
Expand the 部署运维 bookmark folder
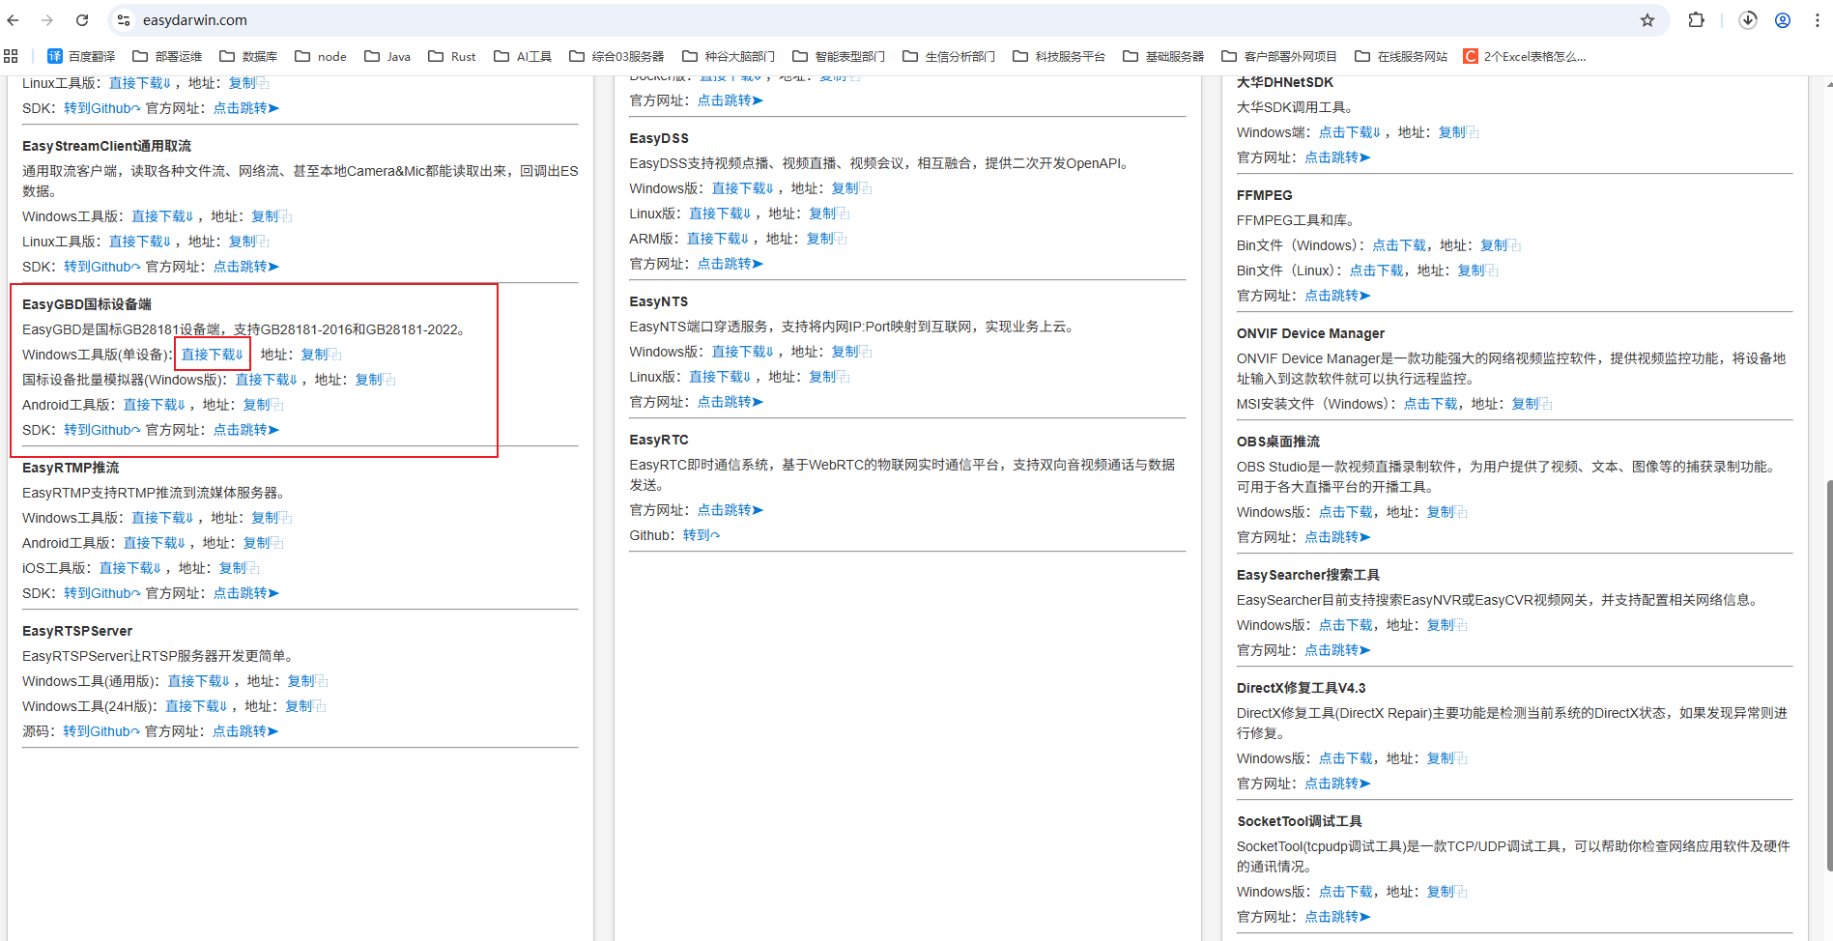(x=167, y=56)
